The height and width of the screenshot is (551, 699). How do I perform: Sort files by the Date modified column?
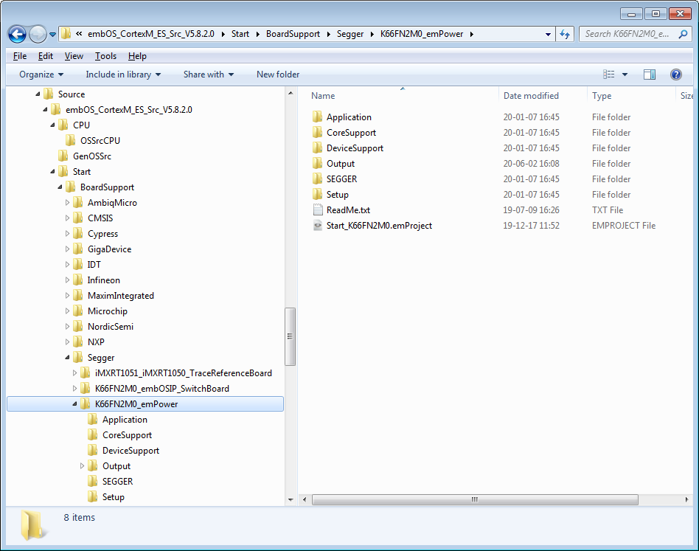(x=531, y=95)
